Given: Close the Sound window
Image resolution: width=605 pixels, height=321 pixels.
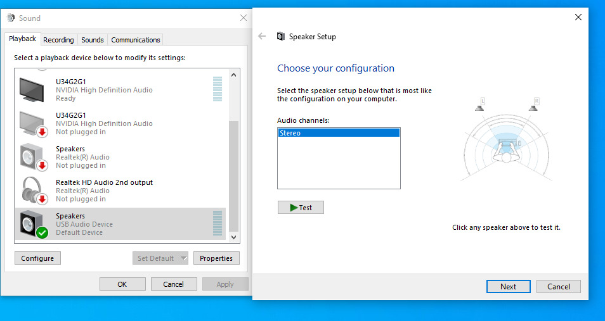Looking at the screenshot, I should [x=243, y=18].
